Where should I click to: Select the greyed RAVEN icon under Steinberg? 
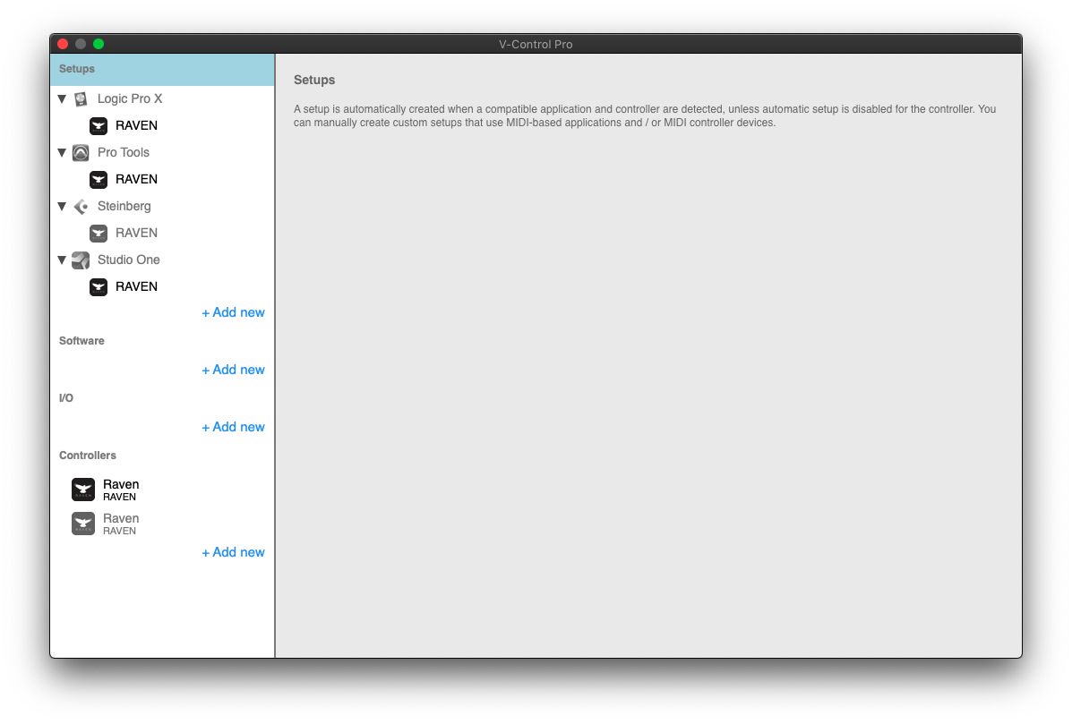coord(99,233)
